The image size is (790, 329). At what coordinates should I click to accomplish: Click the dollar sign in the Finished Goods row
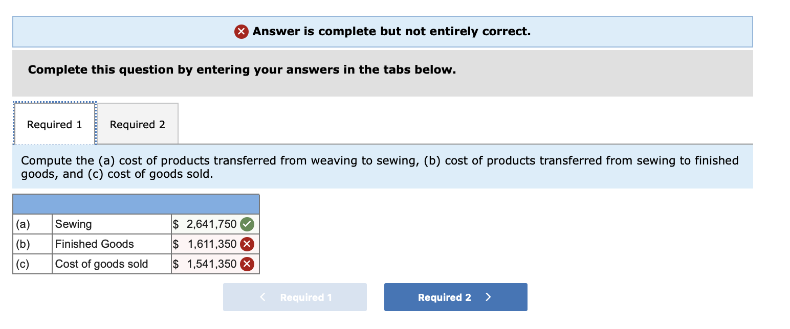point(174,244)
